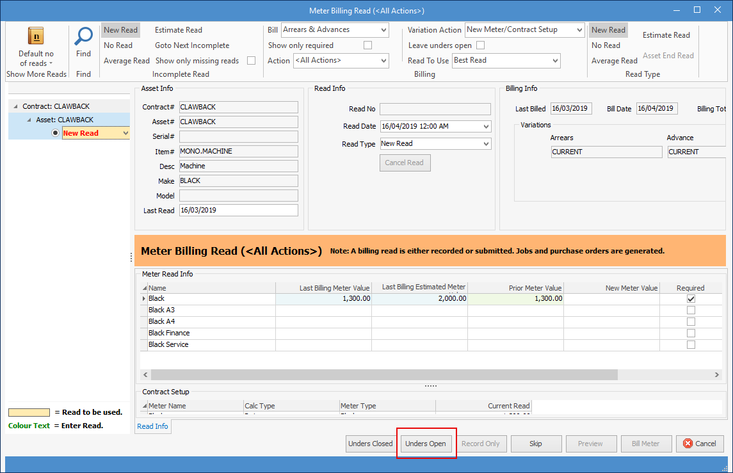Open the Default no of reads dropdown arrow

[x=51, y=63]
